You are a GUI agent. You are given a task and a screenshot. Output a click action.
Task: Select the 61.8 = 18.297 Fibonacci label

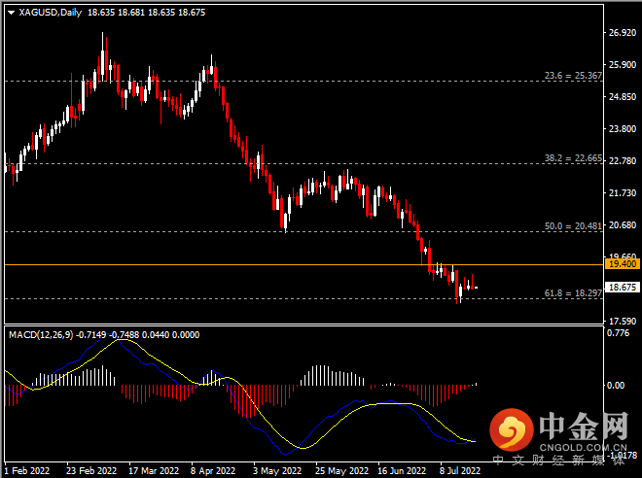pos(573,293)
